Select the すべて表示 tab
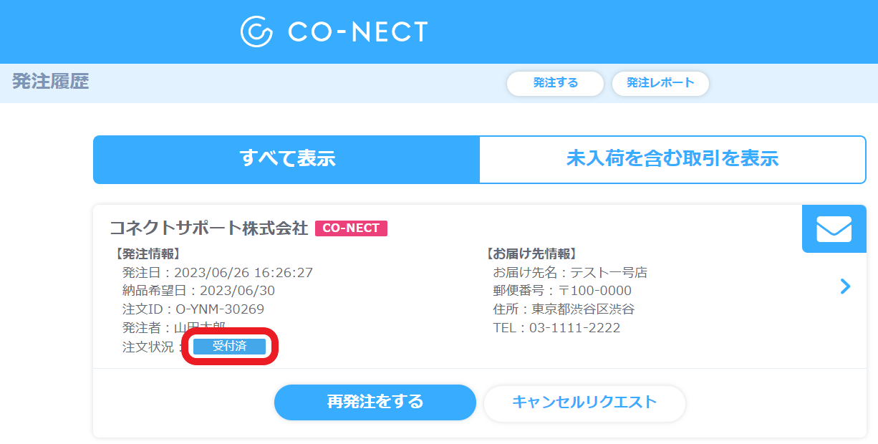The height and width of the screenshot is (444, 878). (x=287, y=159)
